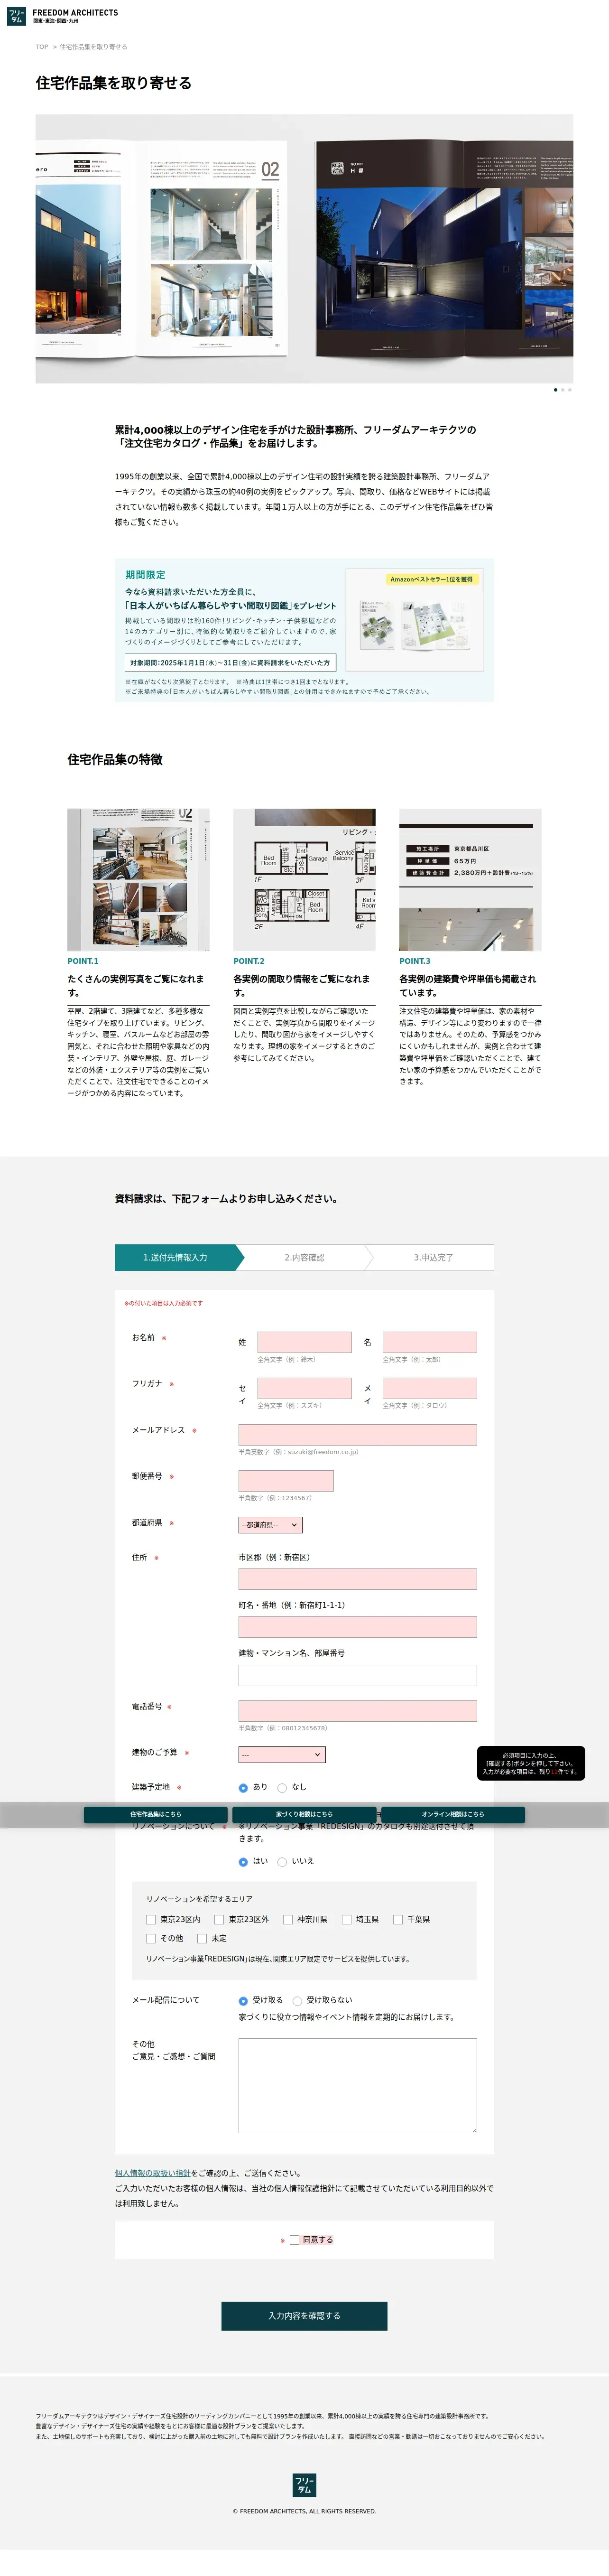The height and width of the screenshot is (2576, 609).
Task: Click the 市区郡 address field
Action: pyautogui.click(x=358, y=1579)
